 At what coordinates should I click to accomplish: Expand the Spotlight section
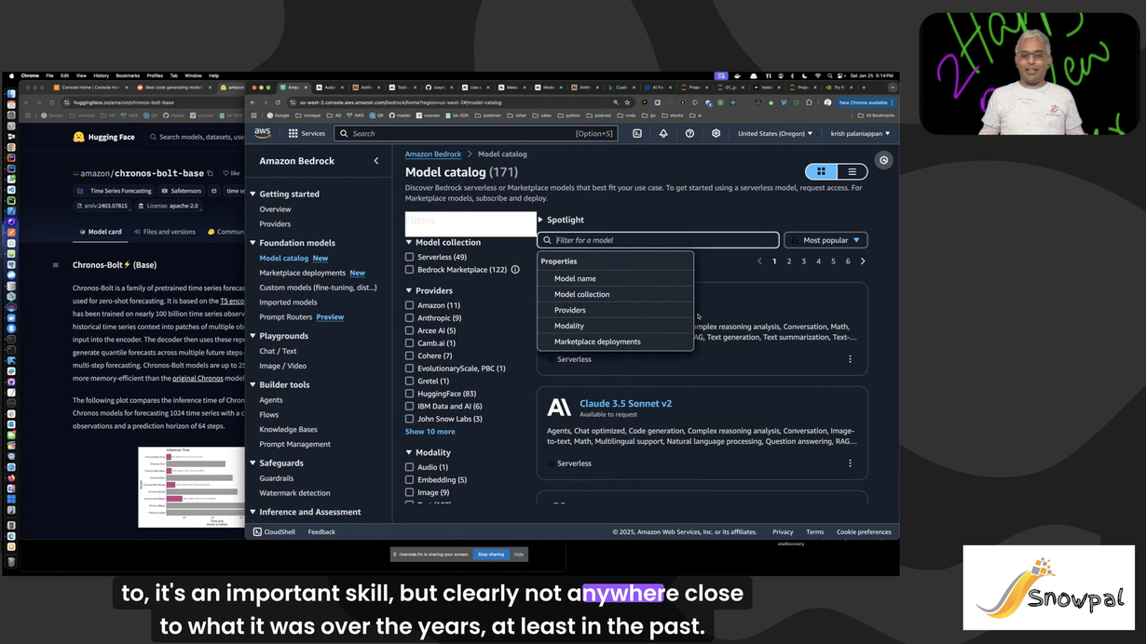click(561, 220)
